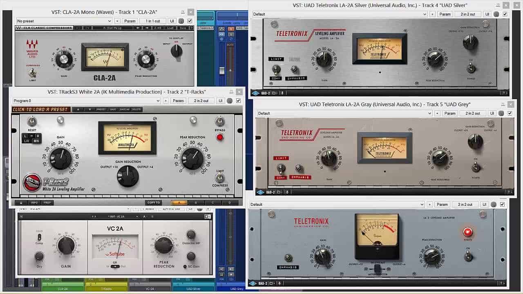Turn the UAD Silver gain reduction meter knob
Image resolution: width=523 pixels, height=294 pixels.
point(470,42)
